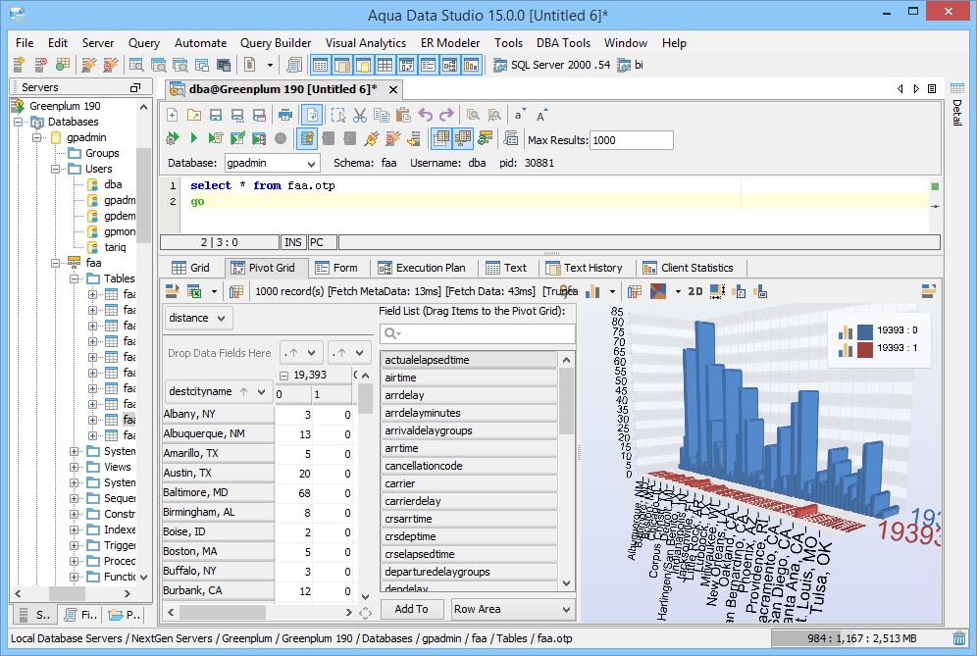Click the increase font size icon
Image resolution: width=977 pixels, height=656 pixels.
(x=540, y=116)
